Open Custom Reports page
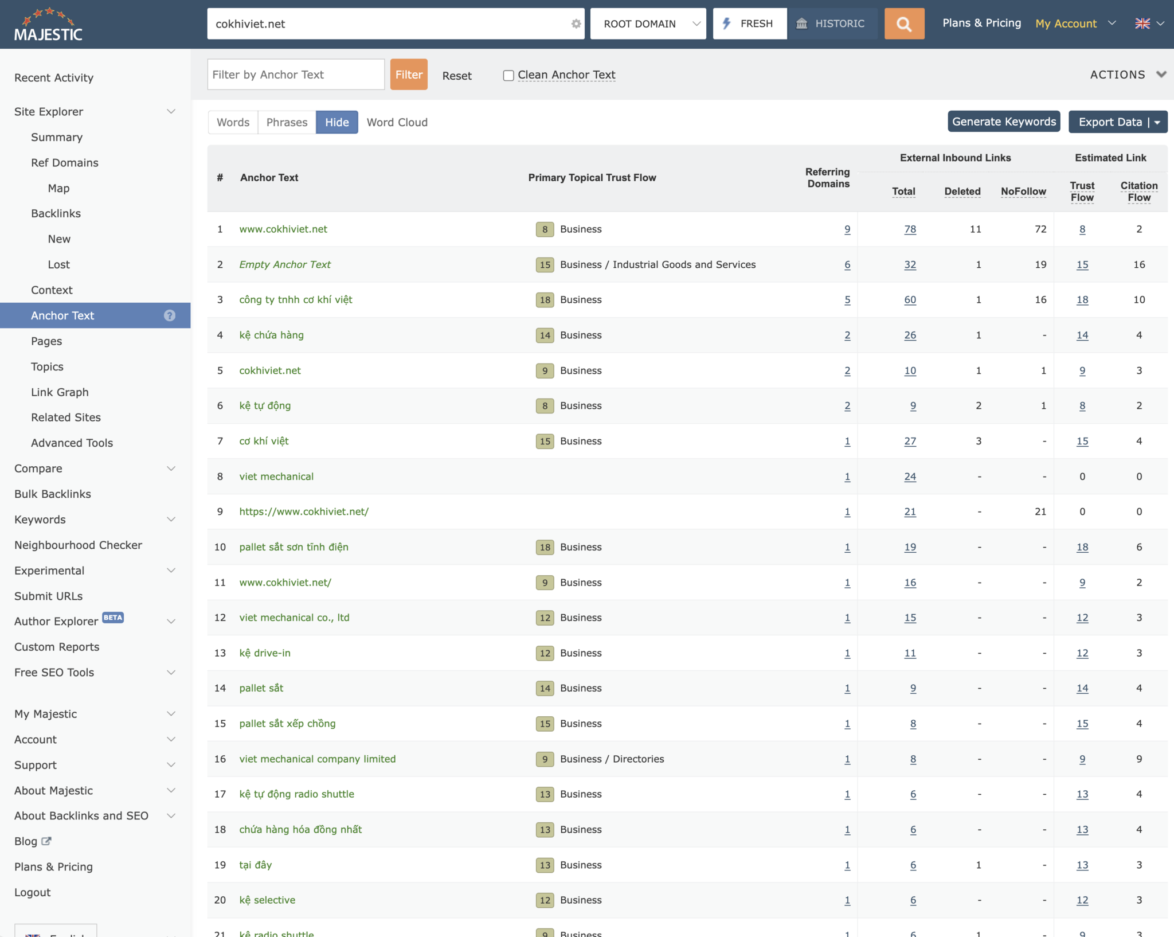1174x937 pixels. 57,647
